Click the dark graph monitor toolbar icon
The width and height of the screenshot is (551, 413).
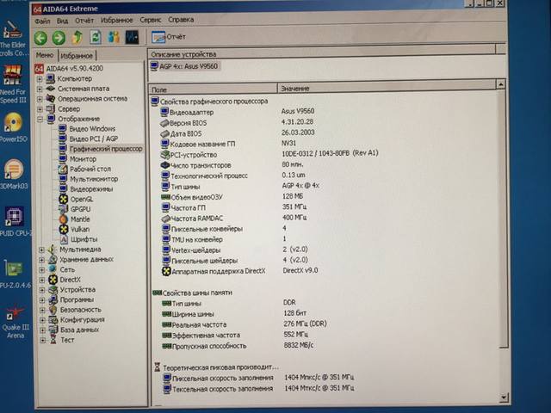click(132, 38)
